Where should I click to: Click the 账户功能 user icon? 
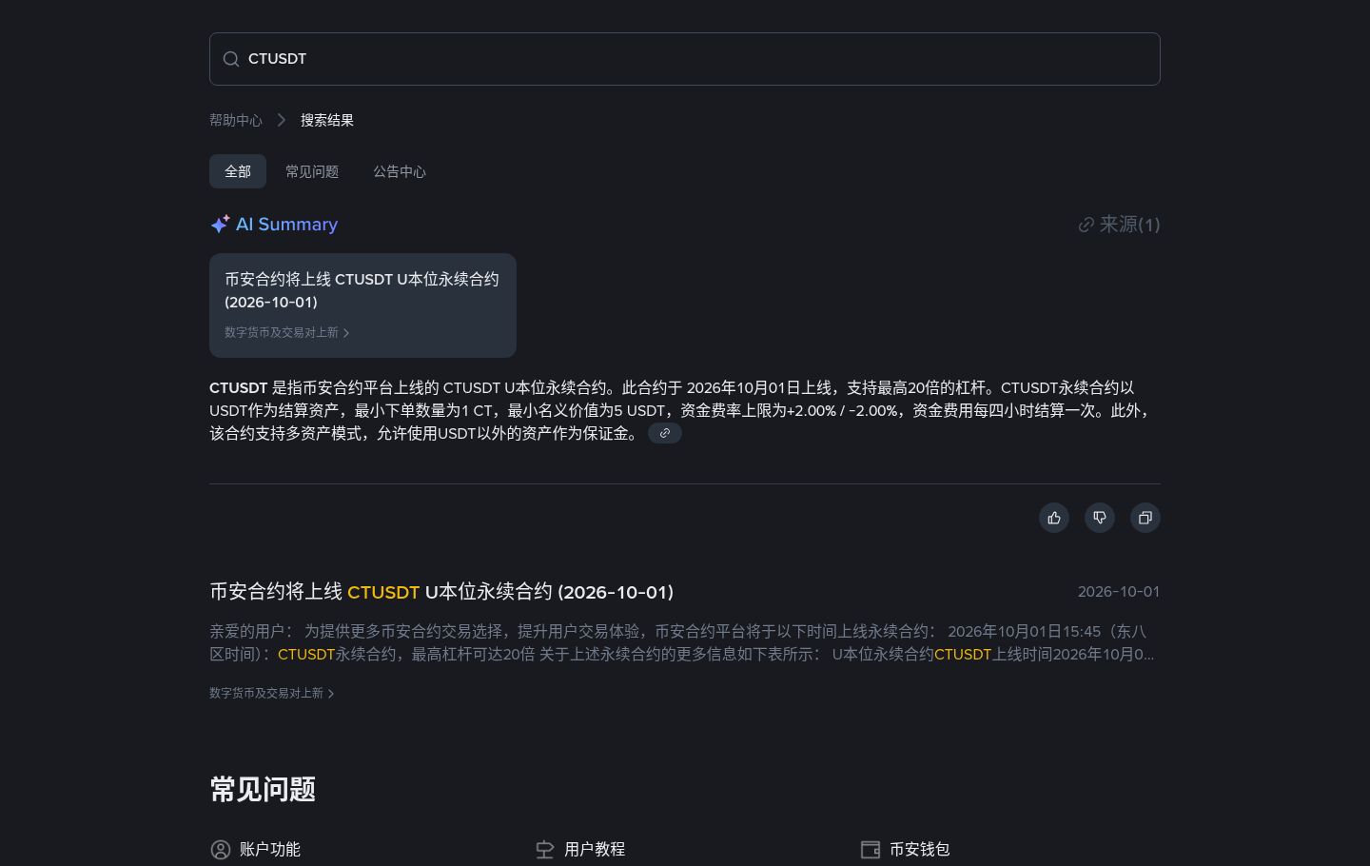[x=221, y=850]
